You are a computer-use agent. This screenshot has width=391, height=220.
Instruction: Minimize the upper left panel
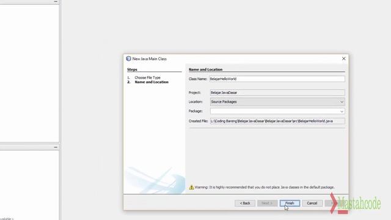[x=56, y=1]
